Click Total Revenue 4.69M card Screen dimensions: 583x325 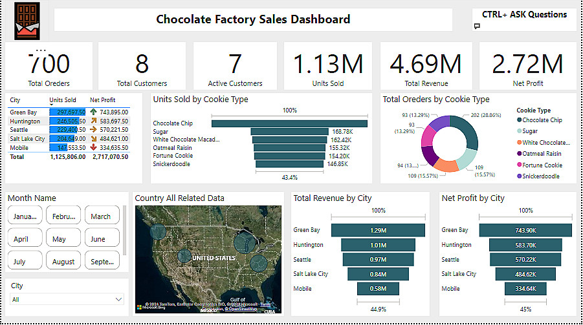click(426, 66)
